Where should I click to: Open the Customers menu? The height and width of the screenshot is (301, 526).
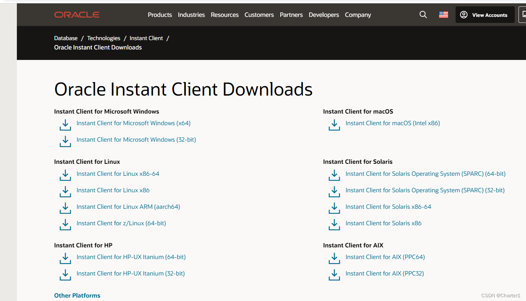[259, 15]
